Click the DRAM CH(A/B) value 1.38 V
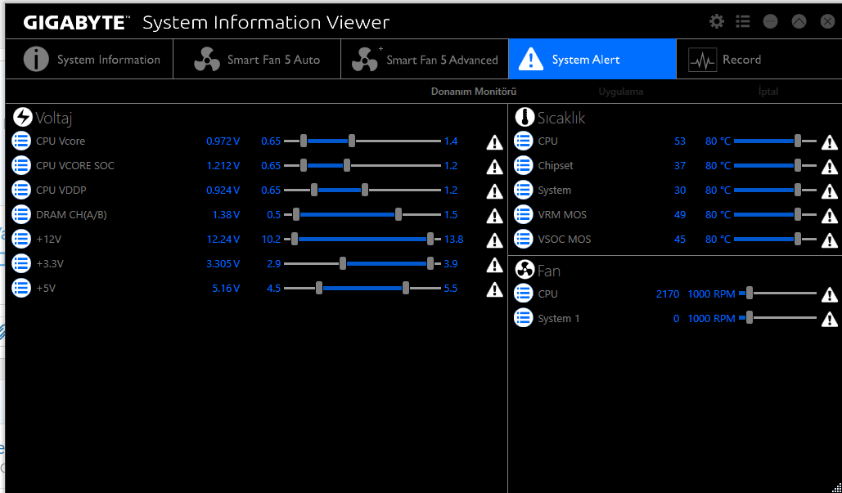The image size is (842, 493). (x=226, y=214)
